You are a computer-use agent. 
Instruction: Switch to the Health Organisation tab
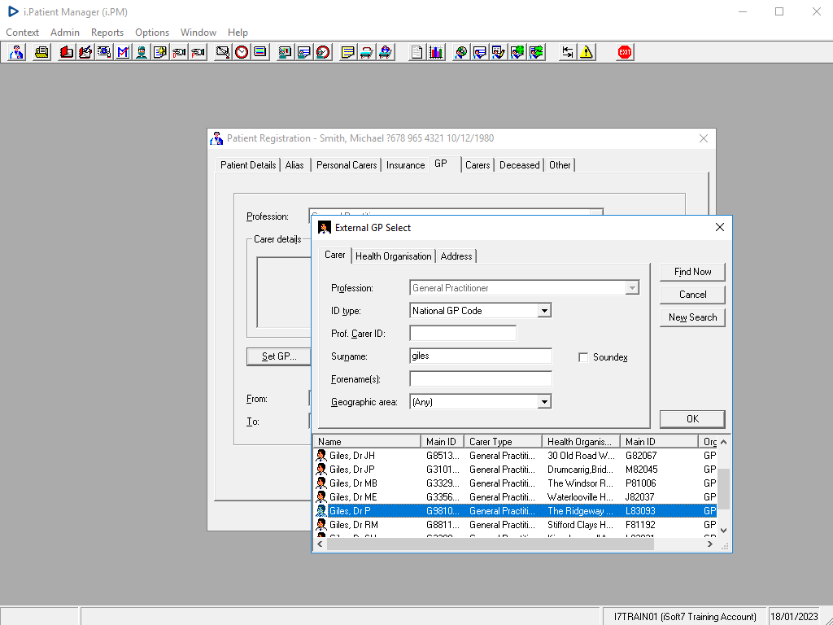tap(393, 256)
